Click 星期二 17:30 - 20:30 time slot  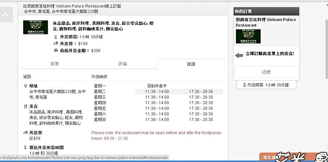click(x=201, y=92)
